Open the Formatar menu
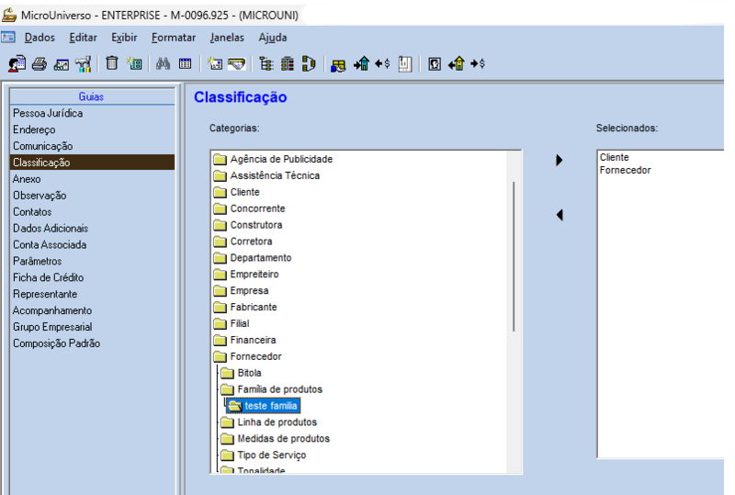This screenshot has width=735, height=495. coord(174,38)
